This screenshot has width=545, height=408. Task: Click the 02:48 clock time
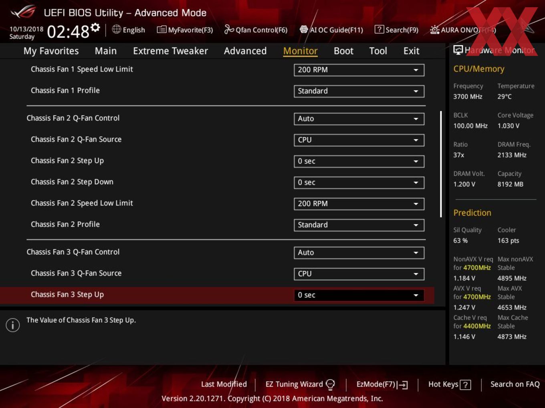tap(68, 31)
